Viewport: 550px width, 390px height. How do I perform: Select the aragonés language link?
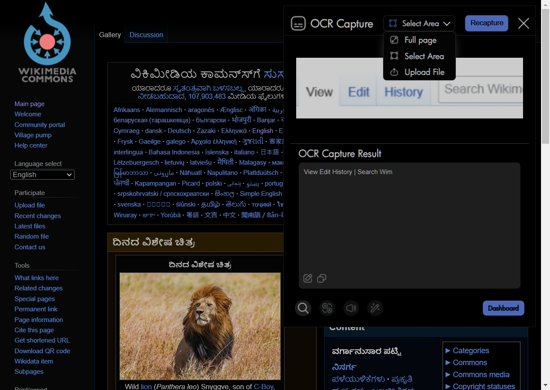point(201,110)
